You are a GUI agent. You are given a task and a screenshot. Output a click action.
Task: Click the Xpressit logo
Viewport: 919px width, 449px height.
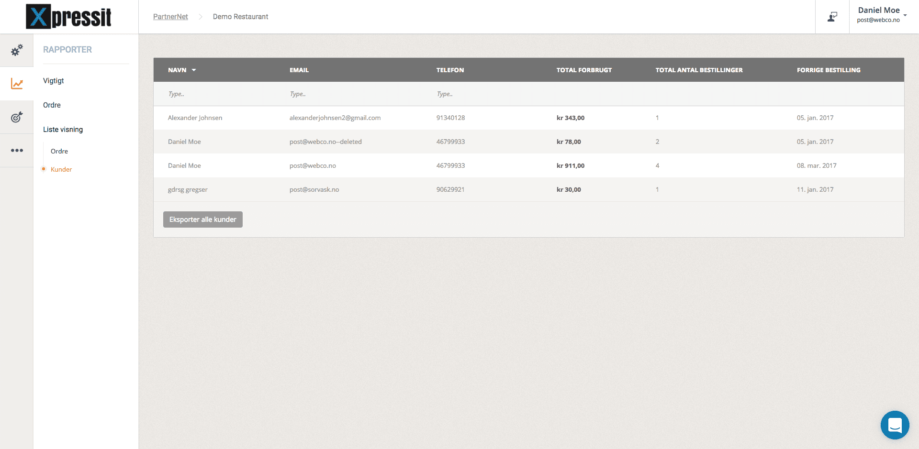point(68,17)
